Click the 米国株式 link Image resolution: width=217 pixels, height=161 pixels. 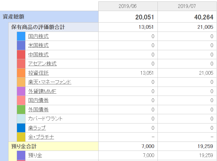[x=38, y=45]
